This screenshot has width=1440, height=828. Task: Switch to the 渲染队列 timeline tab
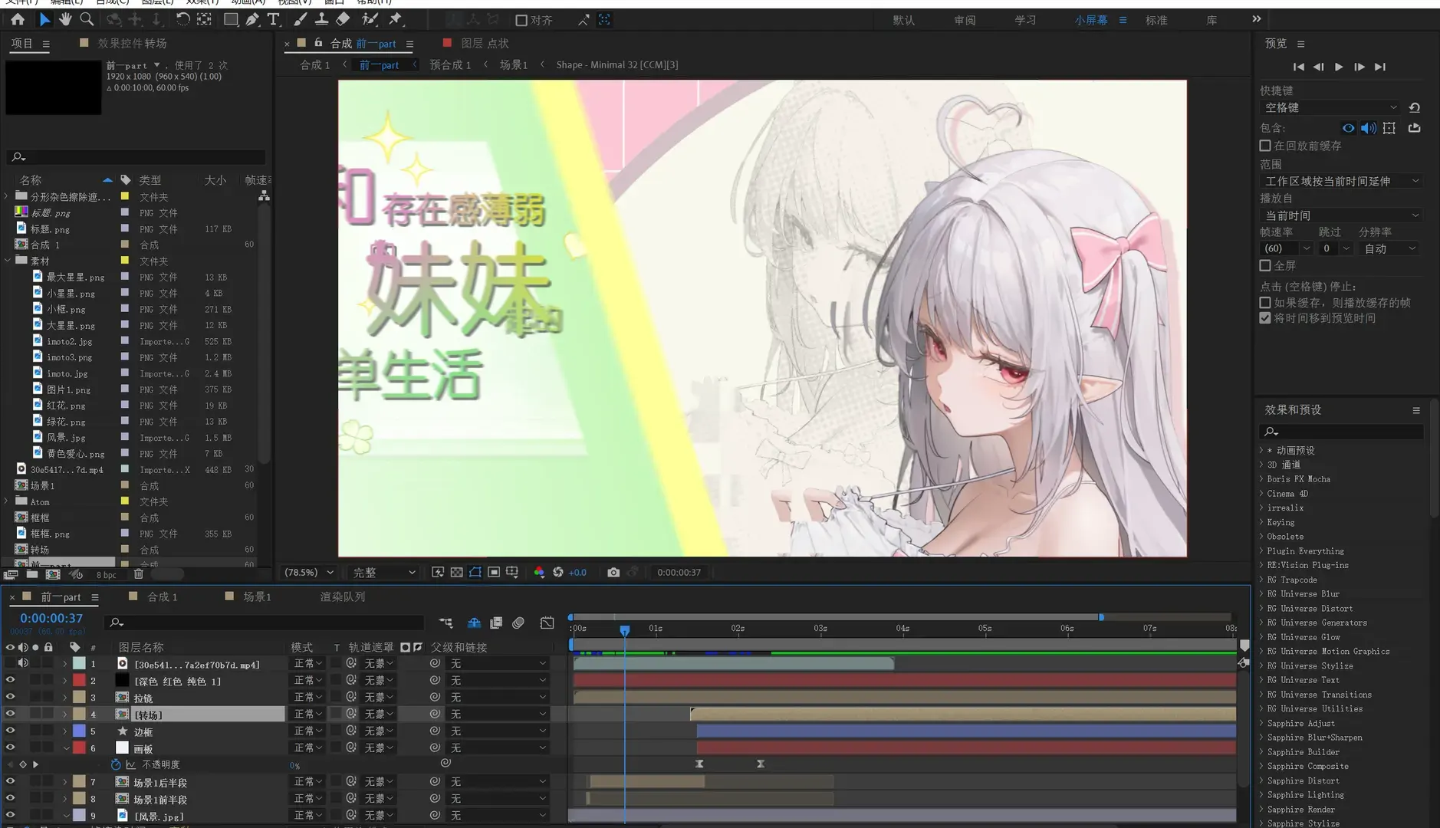342,596
